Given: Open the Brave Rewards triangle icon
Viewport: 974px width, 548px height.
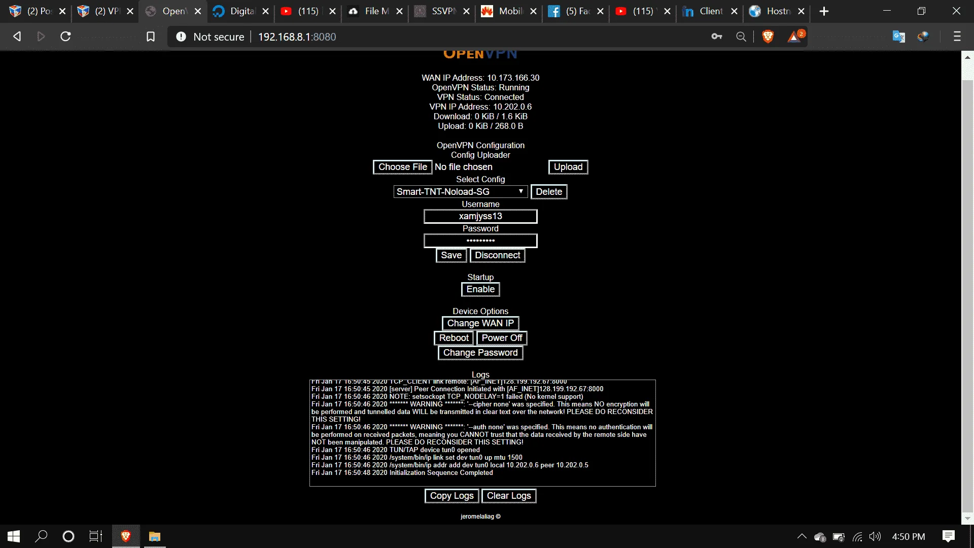Looking at the screenshot, I should 794,37.
